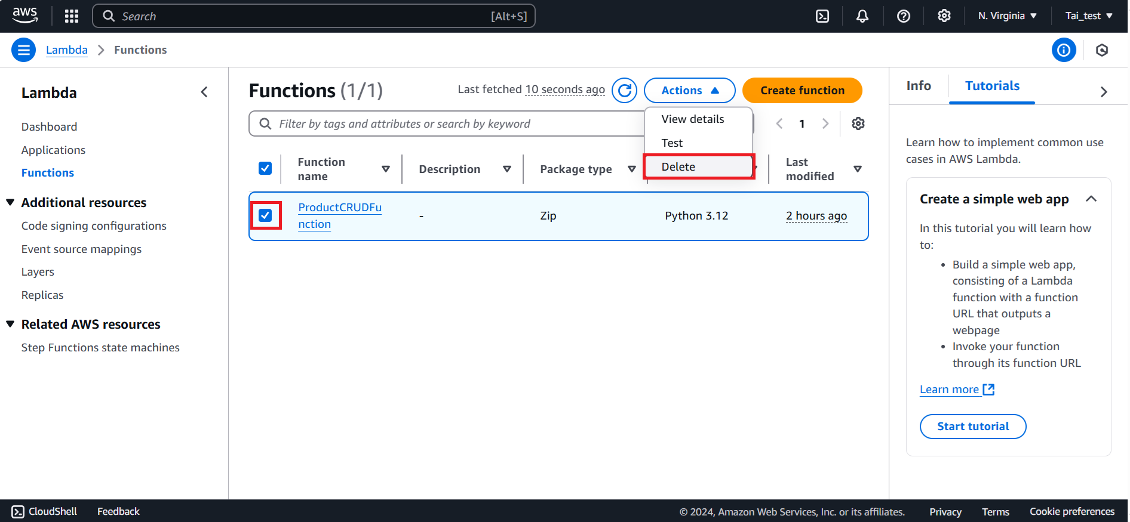Click the AWS top search field
This screenshot has height=522, width=1130.
point(314,16)
